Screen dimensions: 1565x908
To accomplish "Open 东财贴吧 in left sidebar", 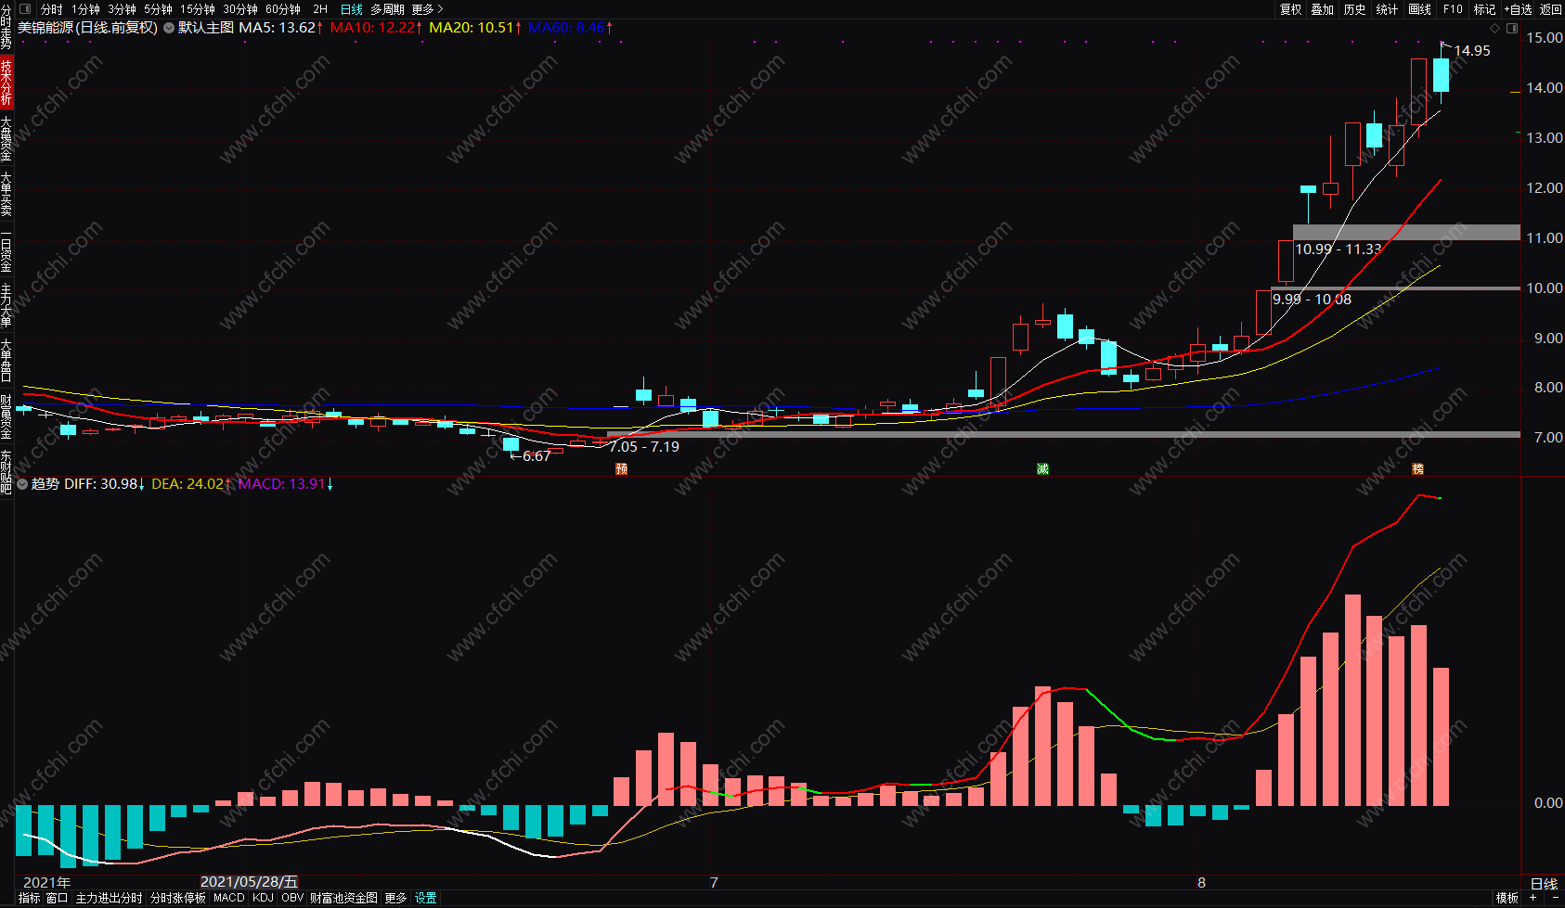I will tap(6, 472).
